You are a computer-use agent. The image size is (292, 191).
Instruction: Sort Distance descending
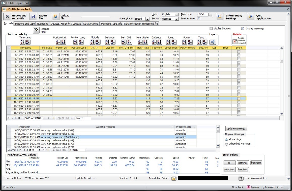coord(113,42)
